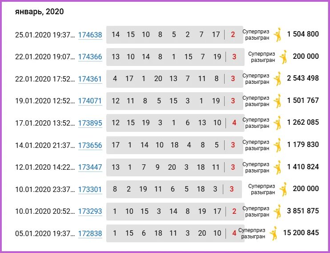Click superprize icon beside 1 262 085
This screenshot has height=253, width=330.
click(278, 122)
